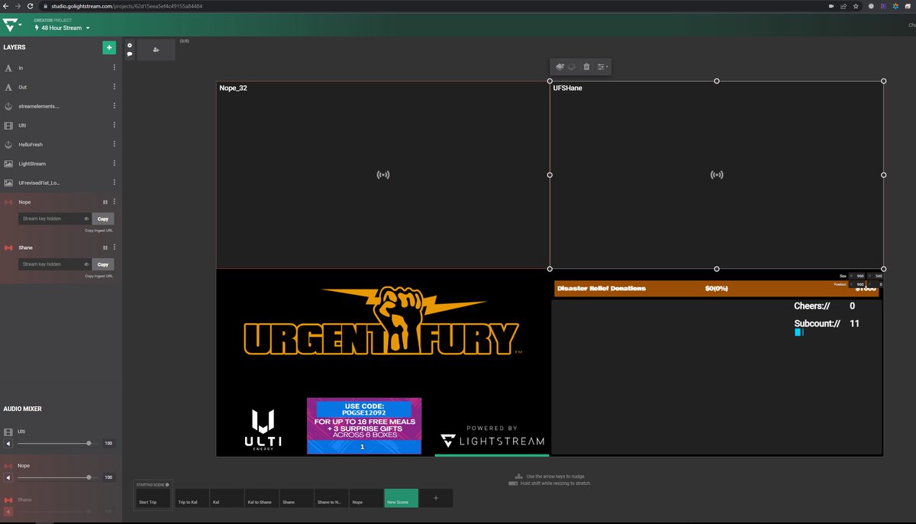Open options menu for Nope layer

coord(114,202)
